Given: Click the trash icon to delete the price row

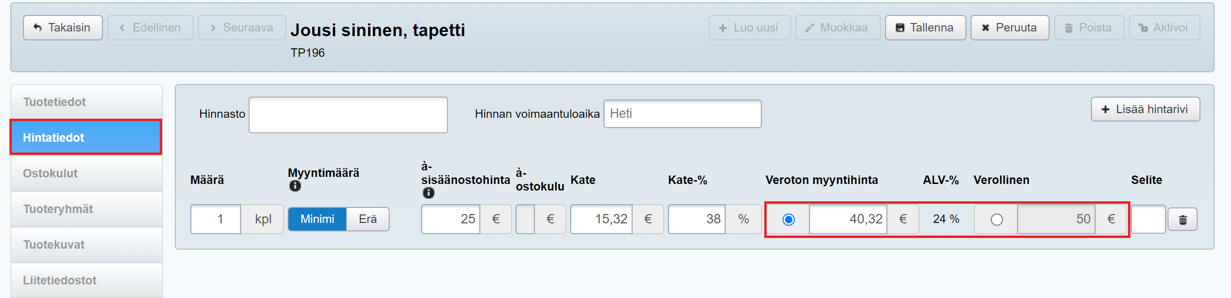Looking at the screenshot, I should pyautogui.click(x=1182, y=220).
